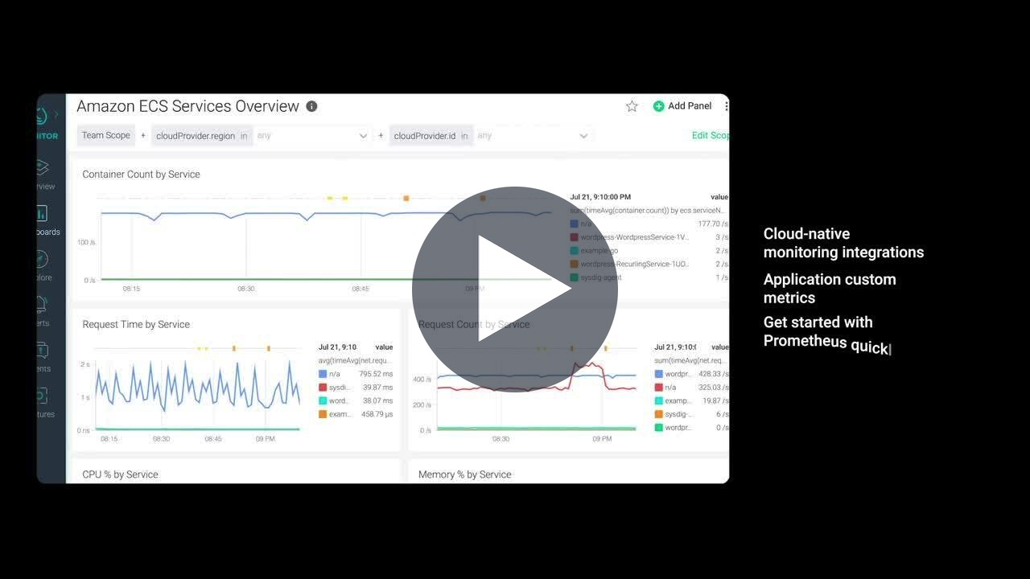1030x579 pixels.
Task: Select the cloudProvider.region scope chip
Action: pyautogui.click(x=201, y=136)
